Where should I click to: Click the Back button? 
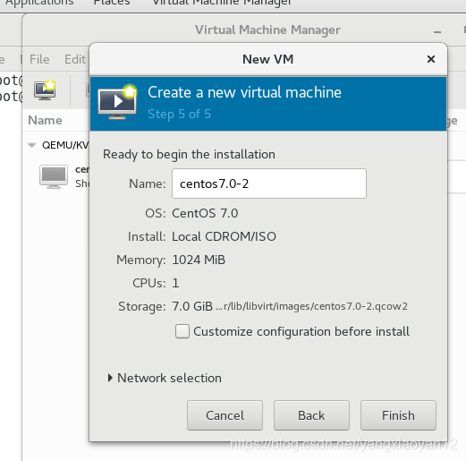(311, 415)
